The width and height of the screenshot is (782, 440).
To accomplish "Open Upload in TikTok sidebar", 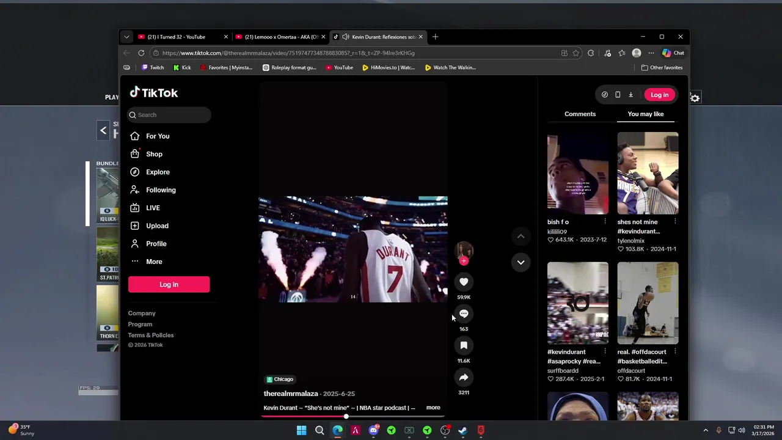I will click(157, 226).
